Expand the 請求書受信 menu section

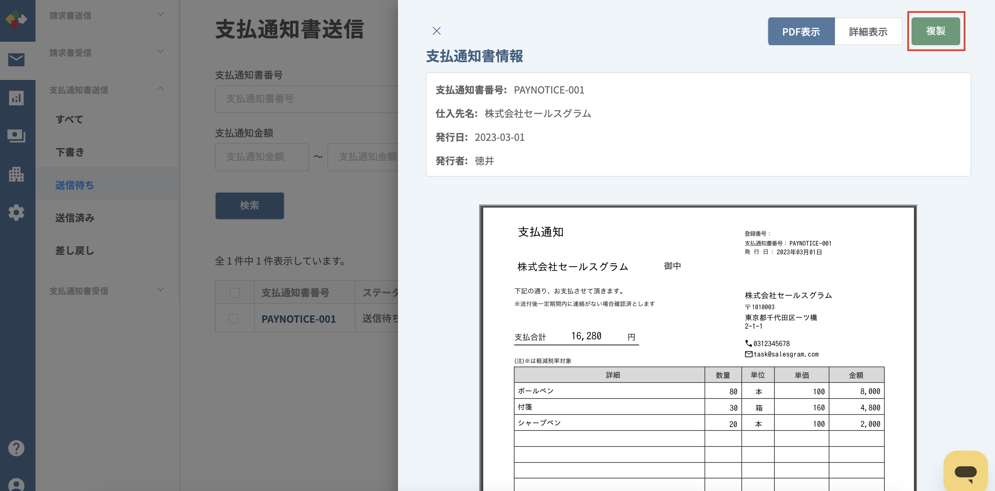108,53
